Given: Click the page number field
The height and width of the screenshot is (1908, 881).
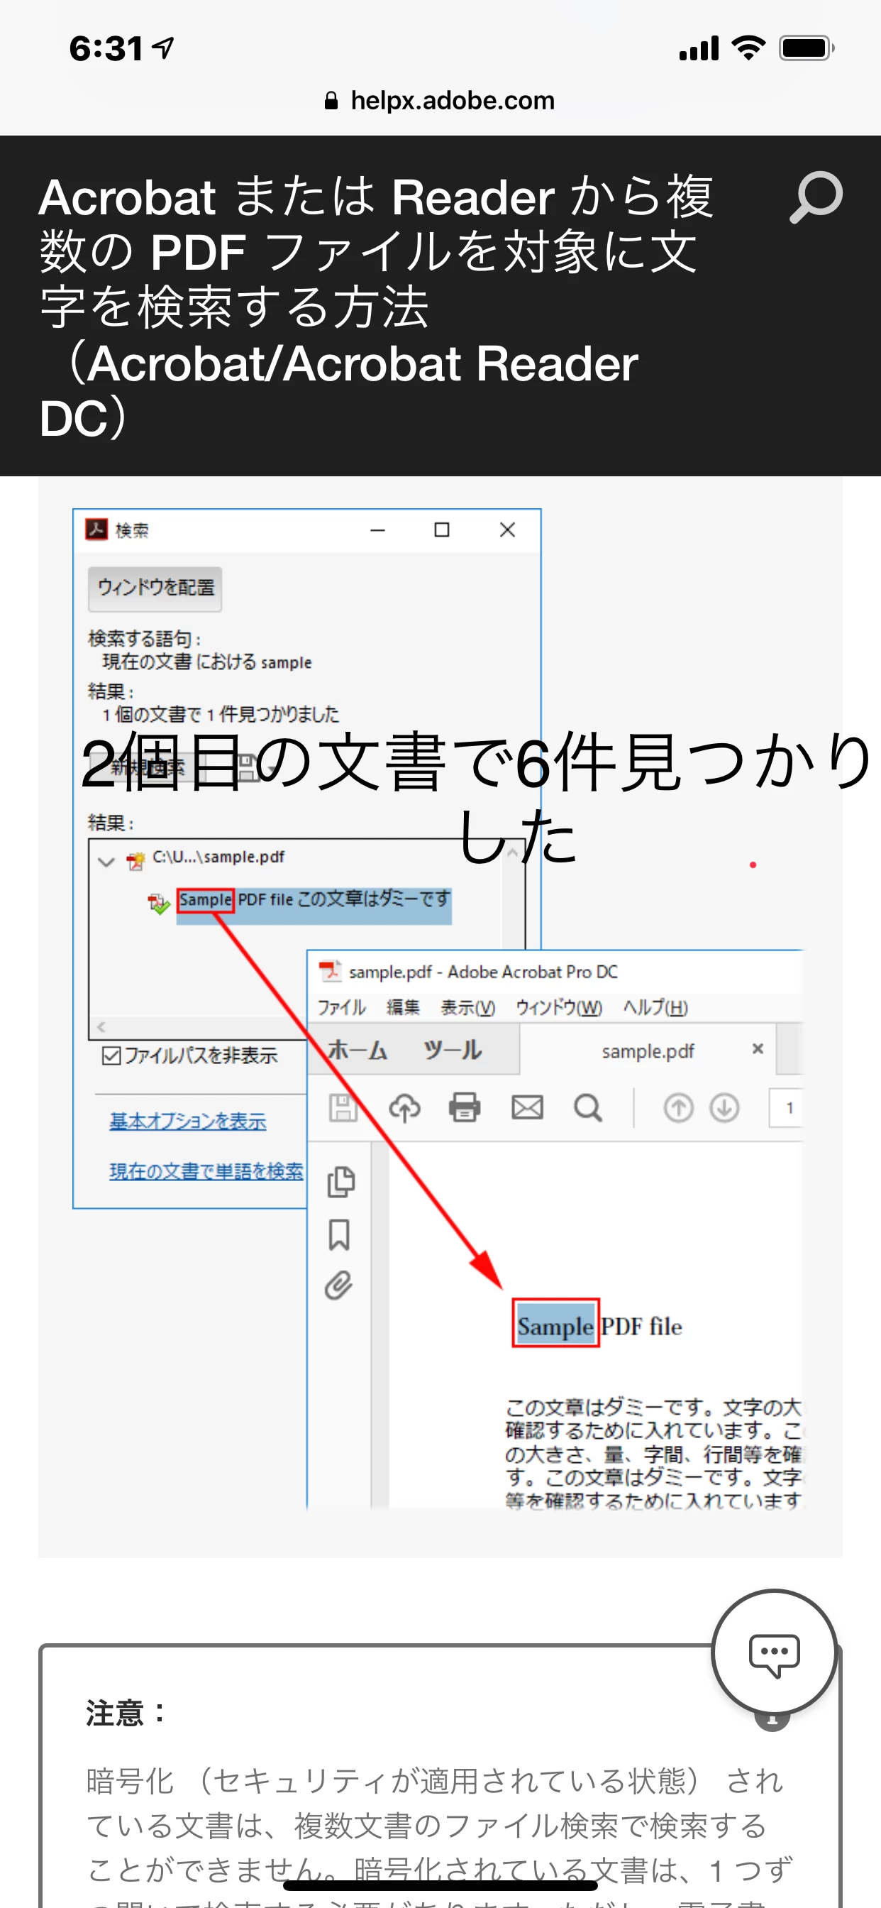Looking at the screenshot, I should (786, 1108).
